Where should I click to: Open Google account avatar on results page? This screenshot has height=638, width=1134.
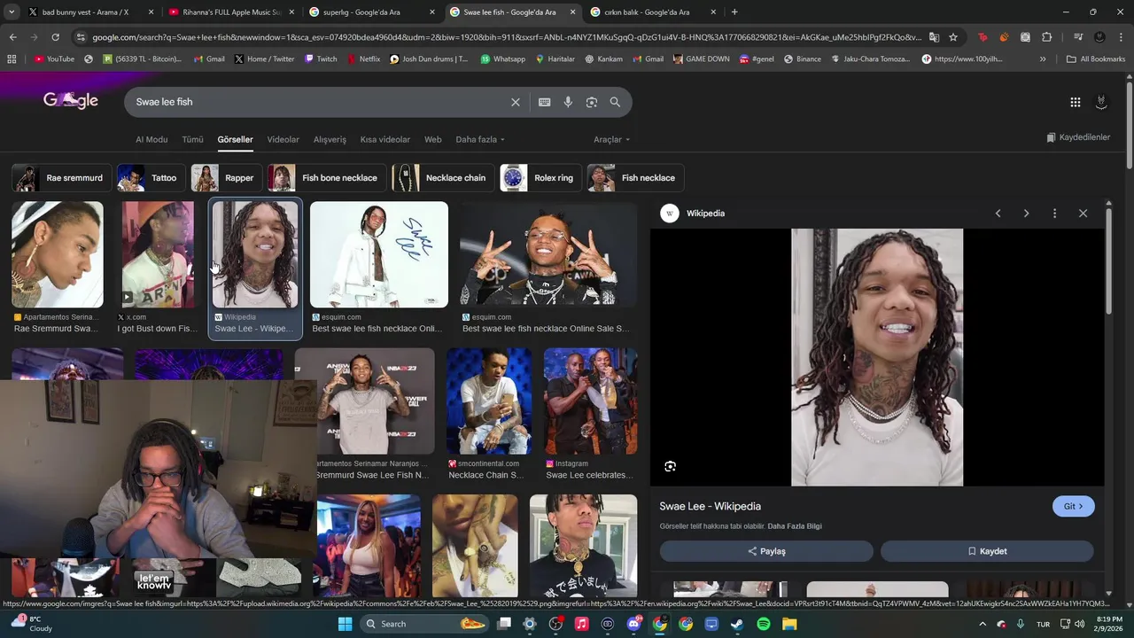[x=1101, y=102]
